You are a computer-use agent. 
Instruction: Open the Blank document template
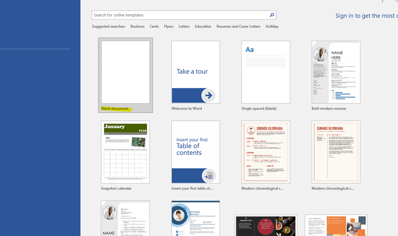(125, 72)
